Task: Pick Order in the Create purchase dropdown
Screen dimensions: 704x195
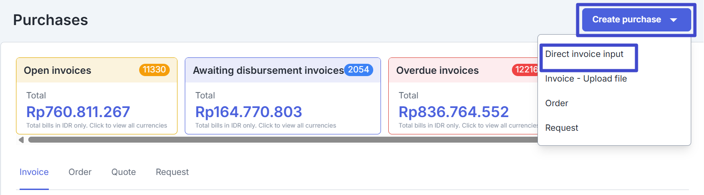Action: [557, 103]
